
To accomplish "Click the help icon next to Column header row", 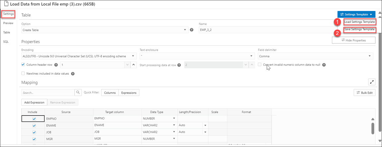I will pos(56,65).
